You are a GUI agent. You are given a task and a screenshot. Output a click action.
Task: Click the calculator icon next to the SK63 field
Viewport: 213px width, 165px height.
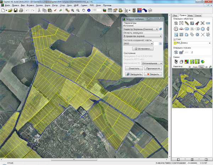pyautogui.click(x=160, y=44)
